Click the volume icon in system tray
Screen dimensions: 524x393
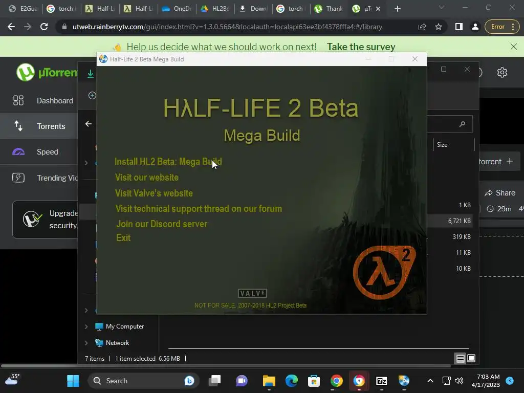459,381
